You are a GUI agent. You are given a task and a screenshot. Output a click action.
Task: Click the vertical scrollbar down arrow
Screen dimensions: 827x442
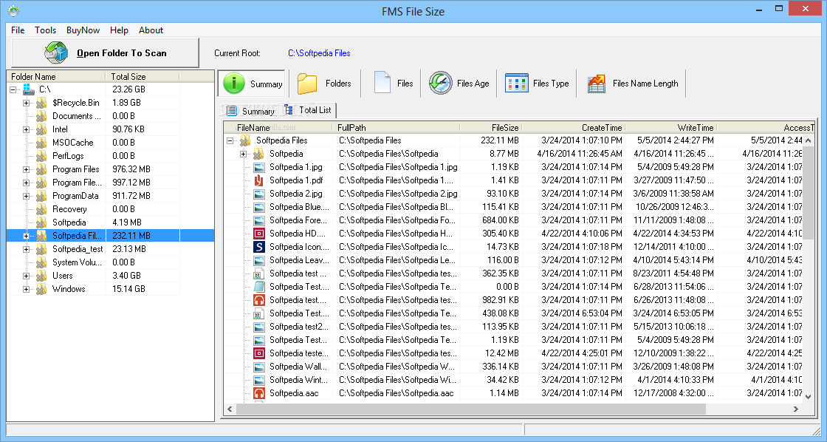point(808,395)
